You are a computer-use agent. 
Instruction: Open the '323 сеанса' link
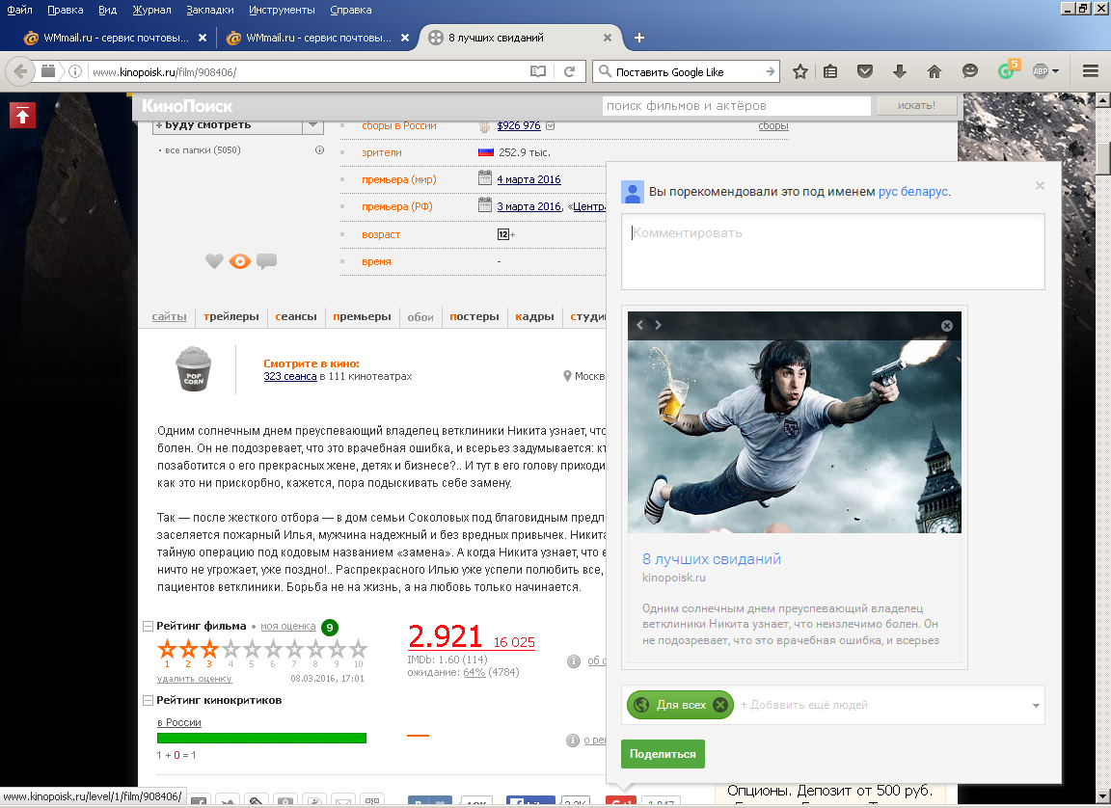[289, 376]
